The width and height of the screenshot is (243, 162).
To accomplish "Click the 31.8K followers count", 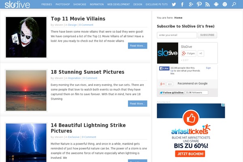I will (x=196, y=93).
